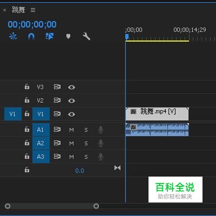Toggle lock on track V1
Screen dimensions: 216x216
click(27, 113)
